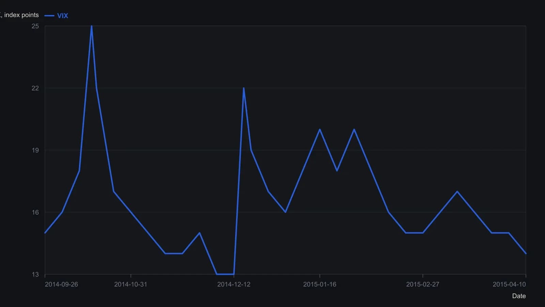Click the y-axis value 13
Image resolution: width=545 pixels, height=307 pixels.
35,275
